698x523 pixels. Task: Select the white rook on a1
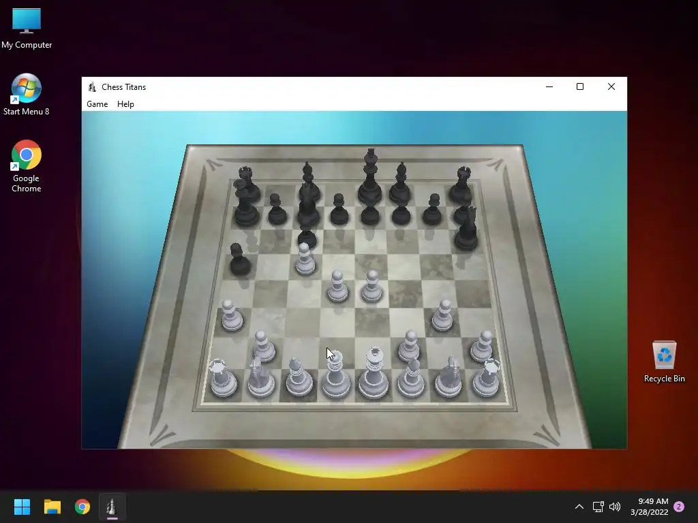click(223, 377)
